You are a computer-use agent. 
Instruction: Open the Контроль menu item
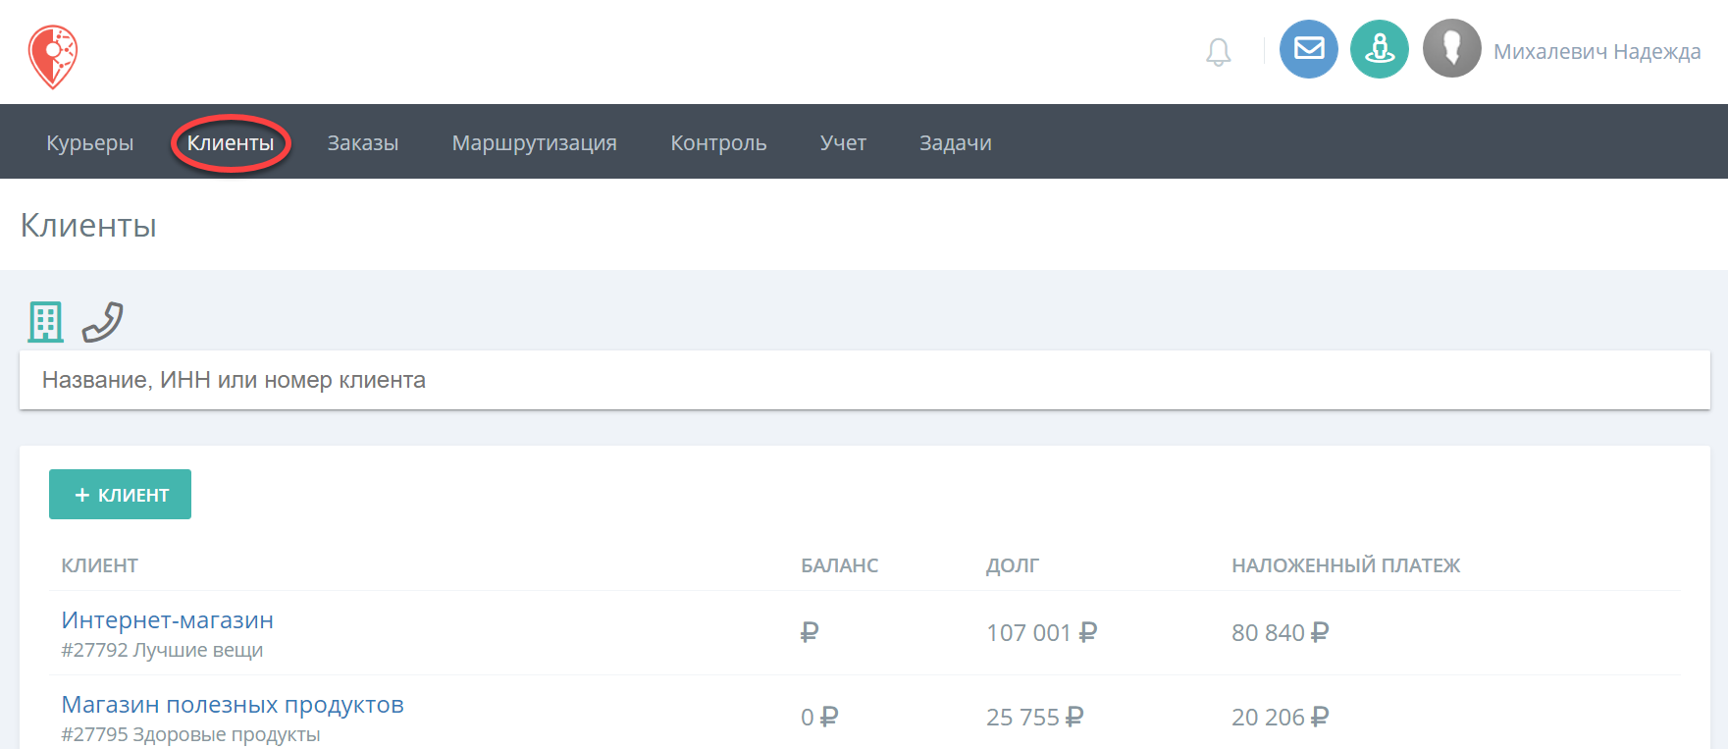coord(718,143)
